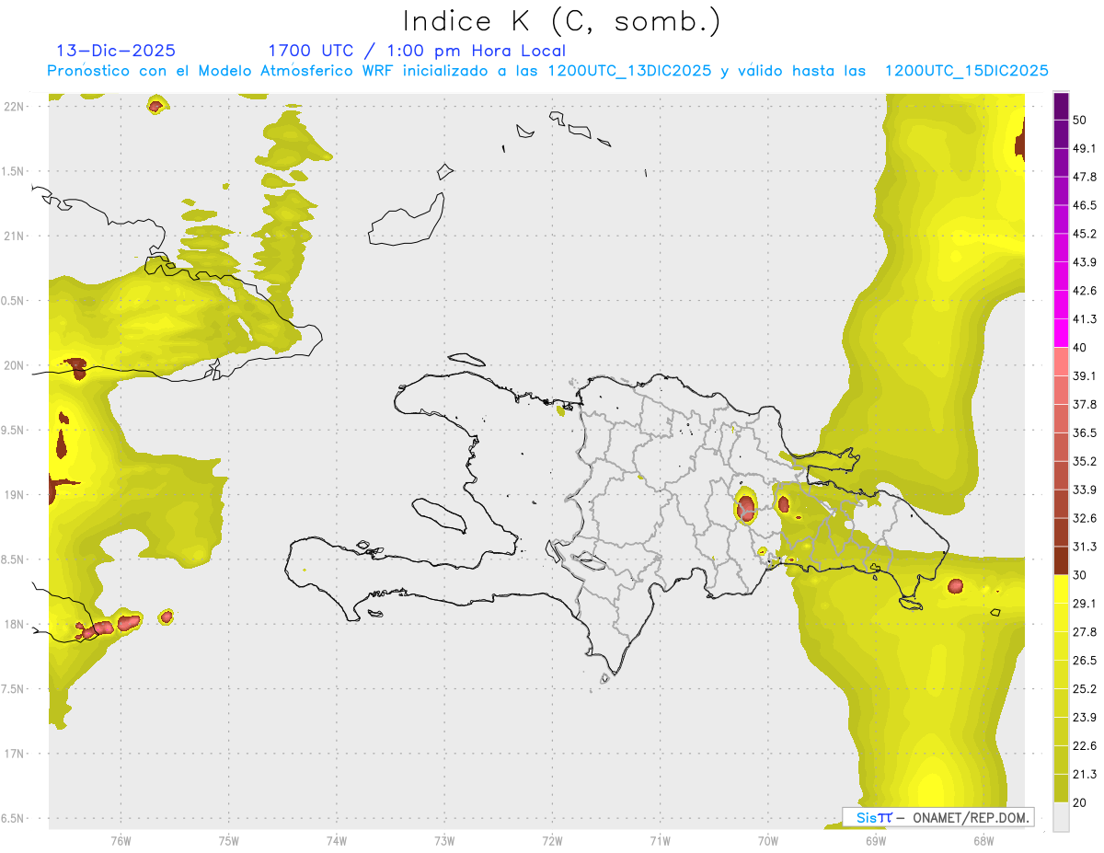Click the '21N' latitude axis label

[x=14, y=236]
